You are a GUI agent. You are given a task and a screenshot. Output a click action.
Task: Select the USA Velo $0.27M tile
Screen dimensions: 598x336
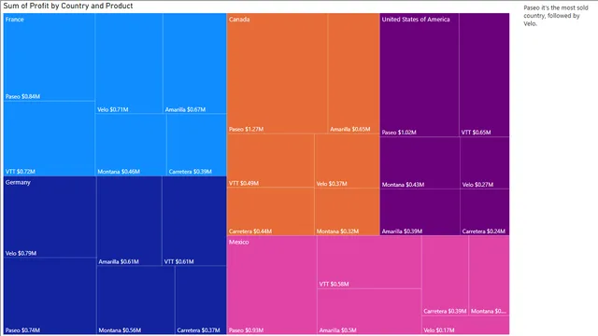pyautogui.click(x=485, y=163)
